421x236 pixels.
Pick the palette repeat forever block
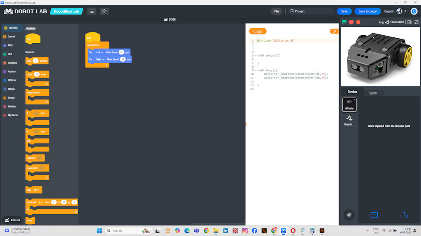point(37,97)
